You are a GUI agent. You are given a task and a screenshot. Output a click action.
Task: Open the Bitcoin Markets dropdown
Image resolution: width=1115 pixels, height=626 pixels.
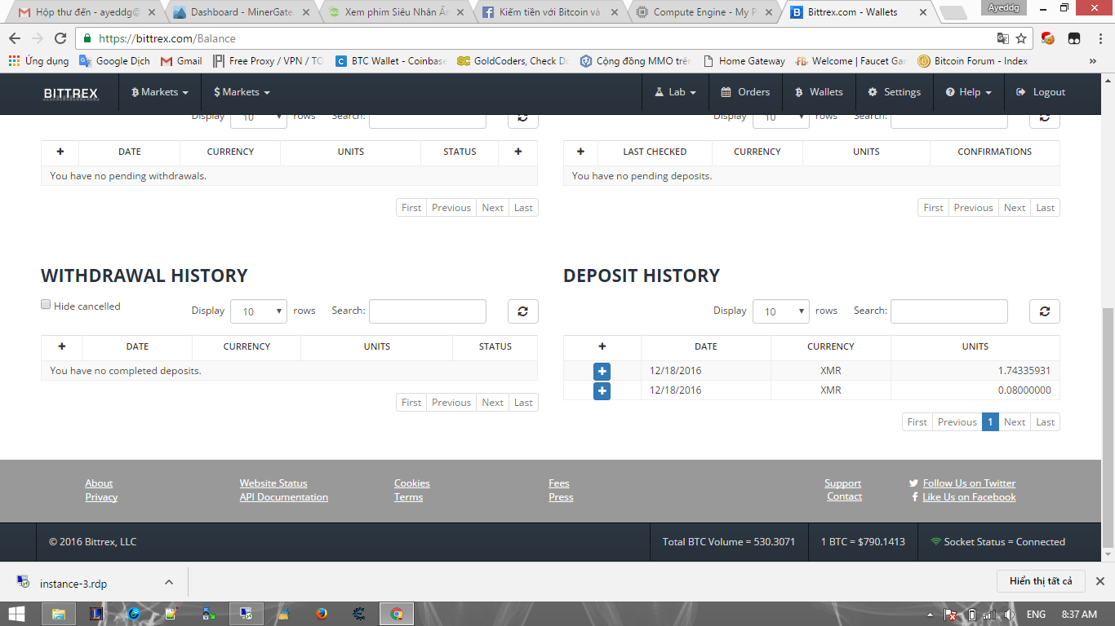[x=160, y=92]
